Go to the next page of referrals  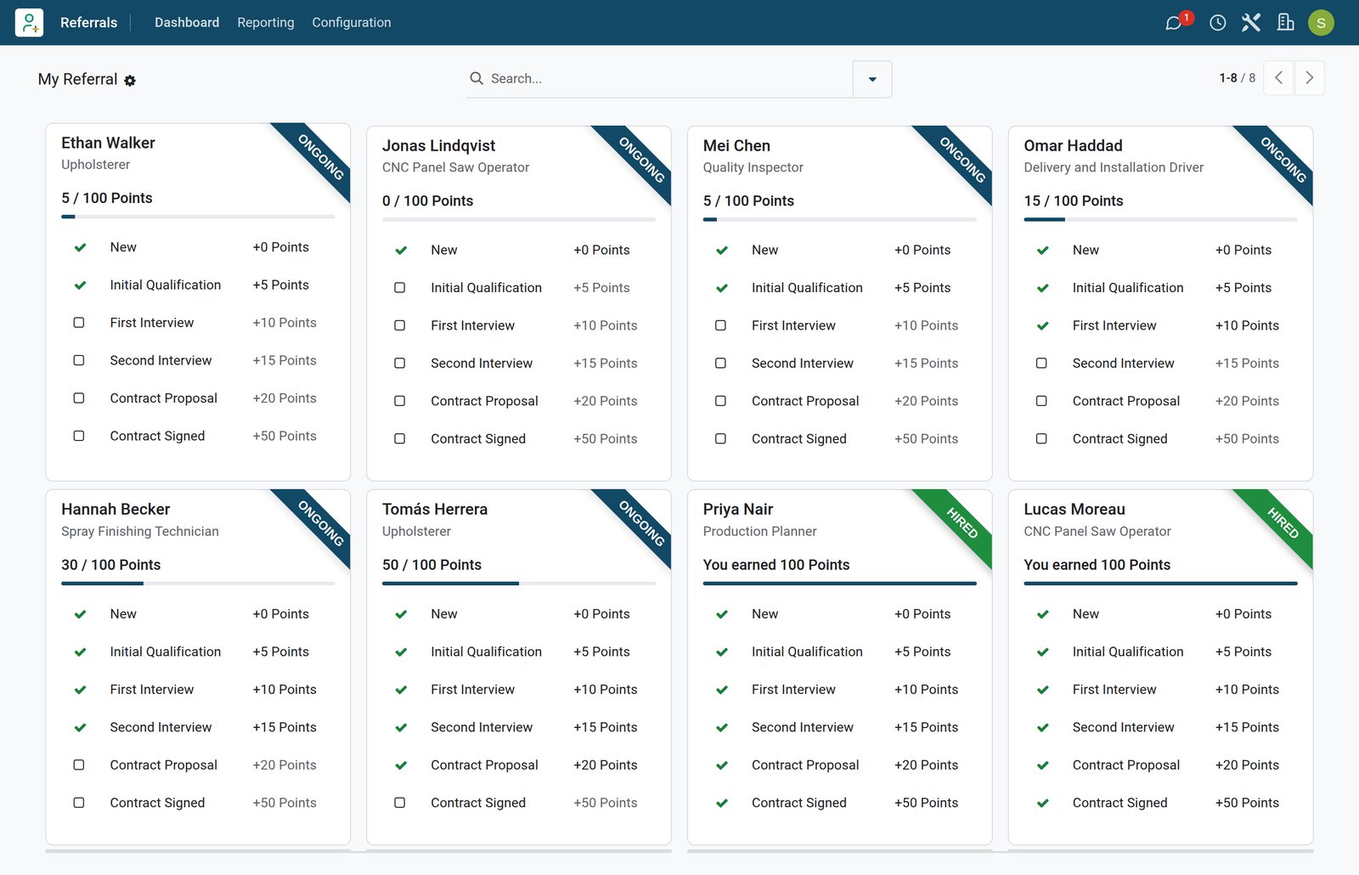(1310, 78)
